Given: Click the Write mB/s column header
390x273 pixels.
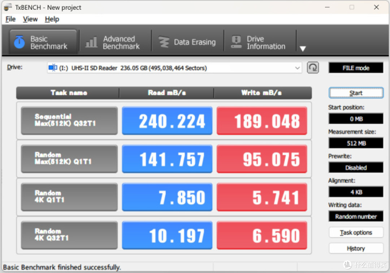Looking at the screenshot, I should pyautogui.click(x=263, y=93).
